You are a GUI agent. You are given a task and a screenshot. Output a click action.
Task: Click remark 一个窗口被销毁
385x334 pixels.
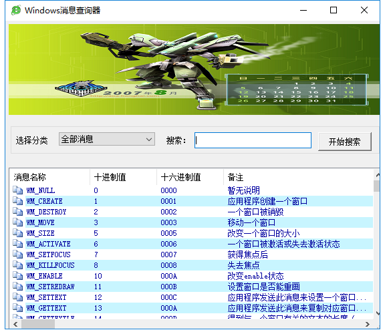(255, 212)
